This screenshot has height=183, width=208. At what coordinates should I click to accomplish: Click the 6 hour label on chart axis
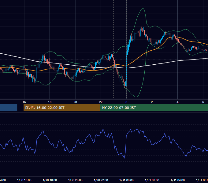[203, 102]
